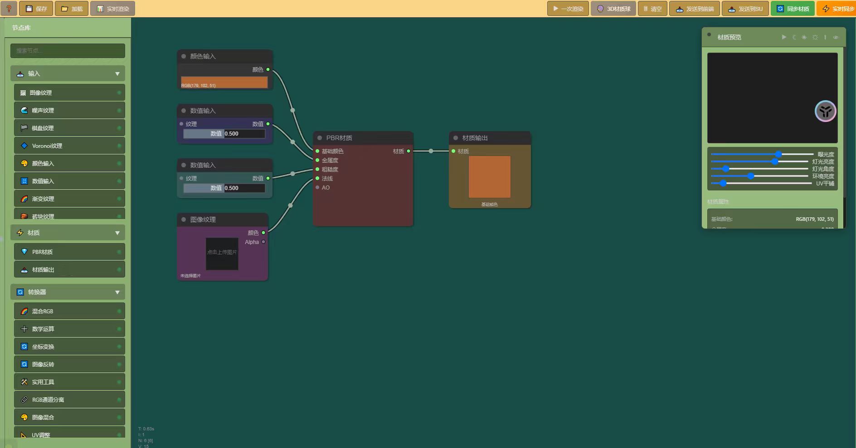The width and height of the screenshot is (856, 448).
Task: Toggle the 实时渲染 button in top toolbar
Action: click(x=113, y=9)
